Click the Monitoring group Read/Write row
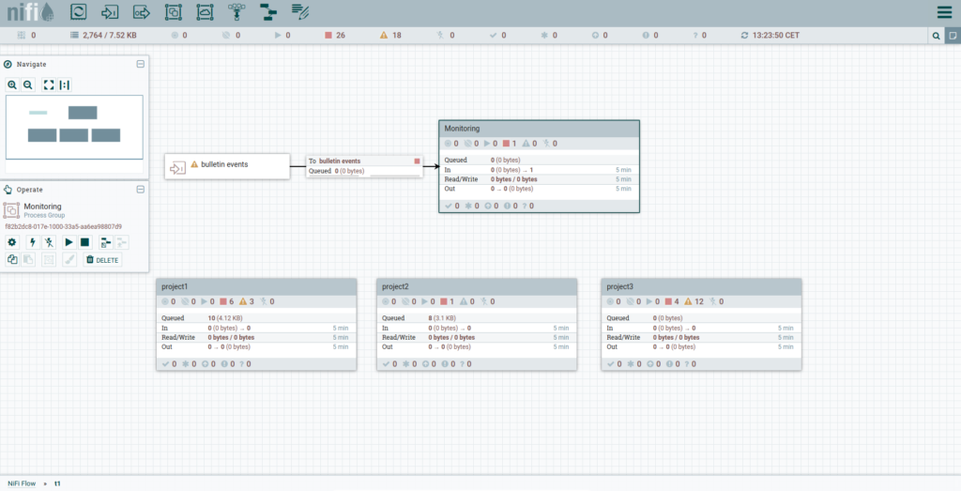The height and width of the screenshot is (491, 961). pyautogui.click(x=538, y=179)
